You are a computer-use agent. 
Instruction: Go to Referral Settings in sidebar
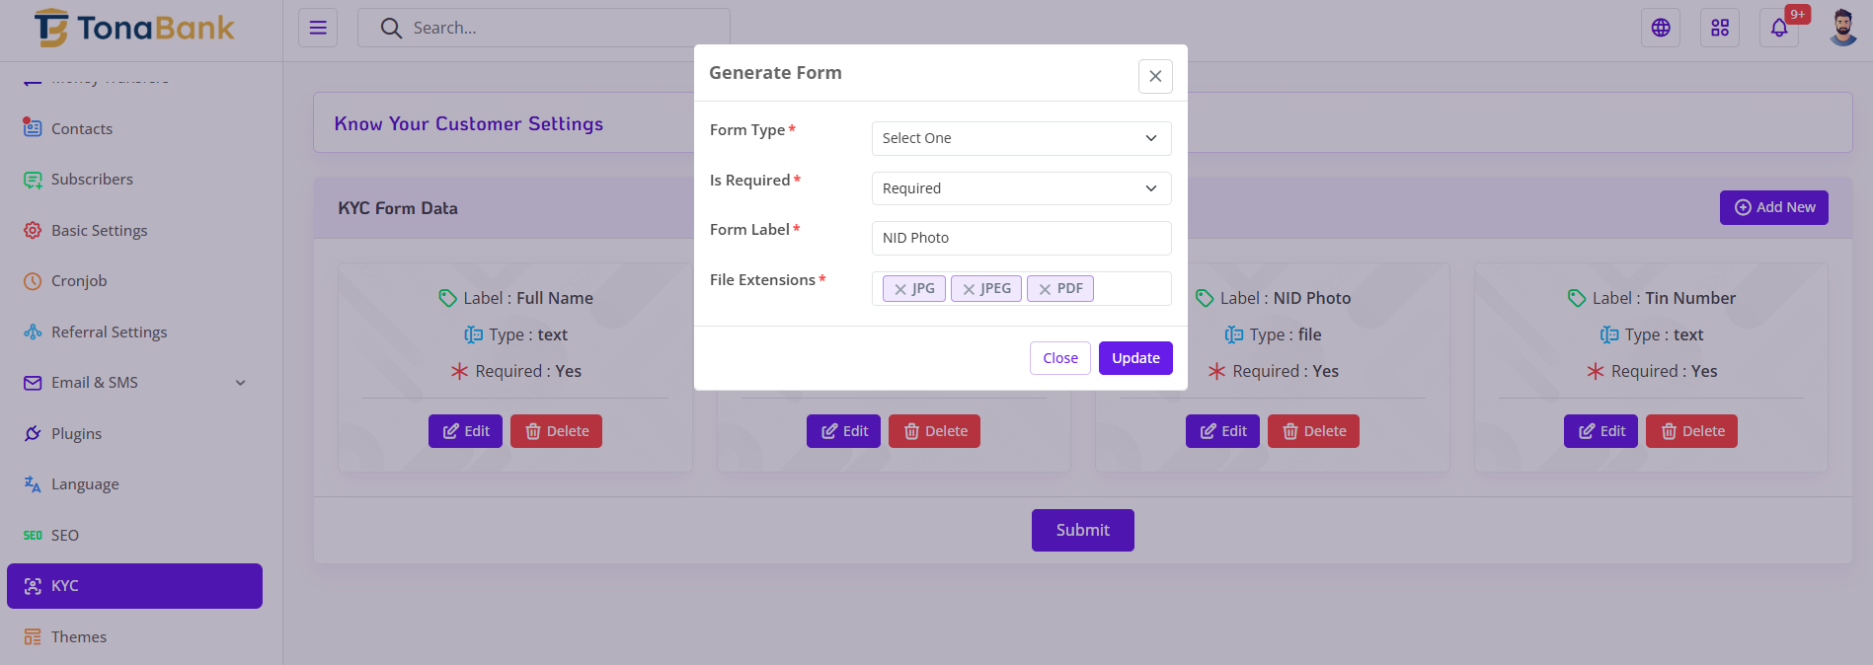(x=109, y=332)
